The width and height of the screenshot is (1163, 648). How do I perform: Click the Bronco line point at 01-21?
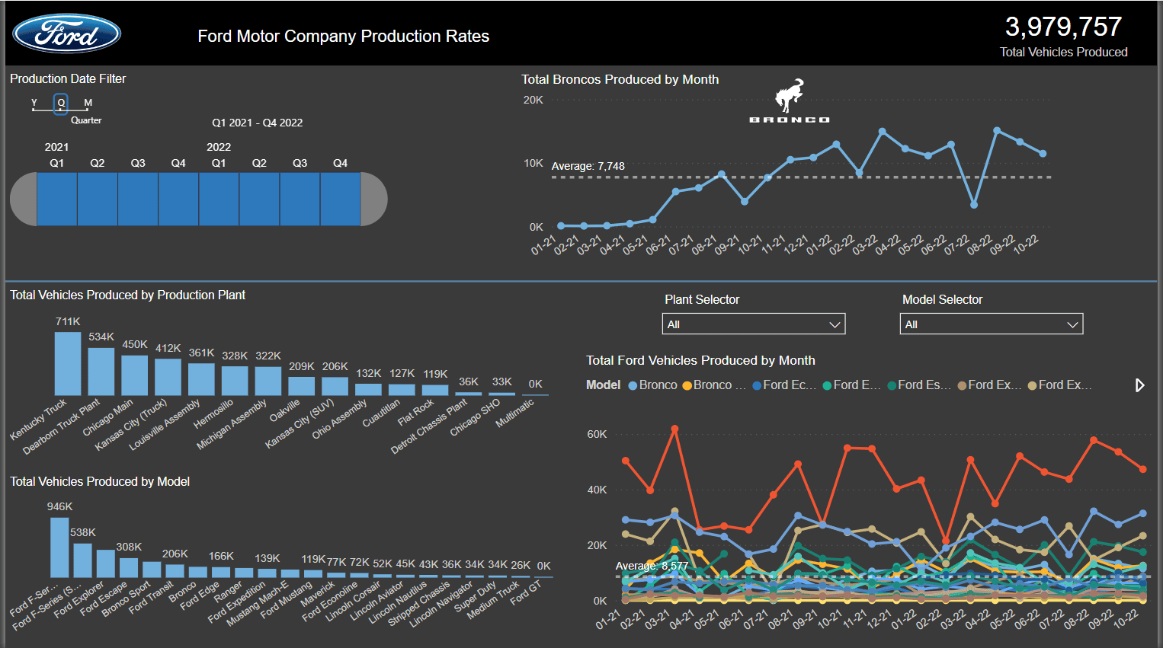point(561,225)
